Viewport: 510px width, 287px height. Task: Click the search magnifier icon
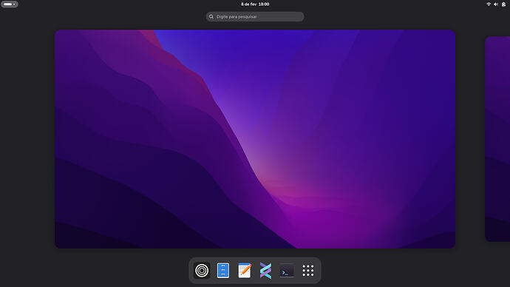coord(211,16)
